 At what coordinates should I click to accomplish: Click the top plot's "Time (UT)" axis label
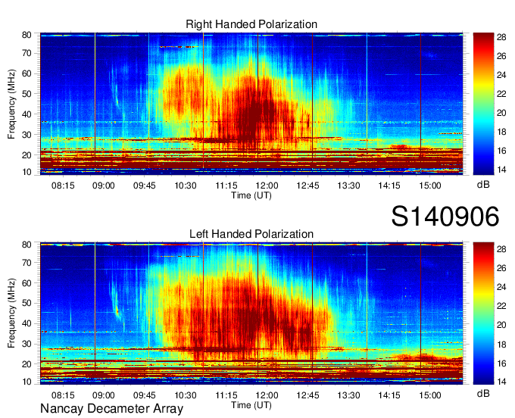251,195
